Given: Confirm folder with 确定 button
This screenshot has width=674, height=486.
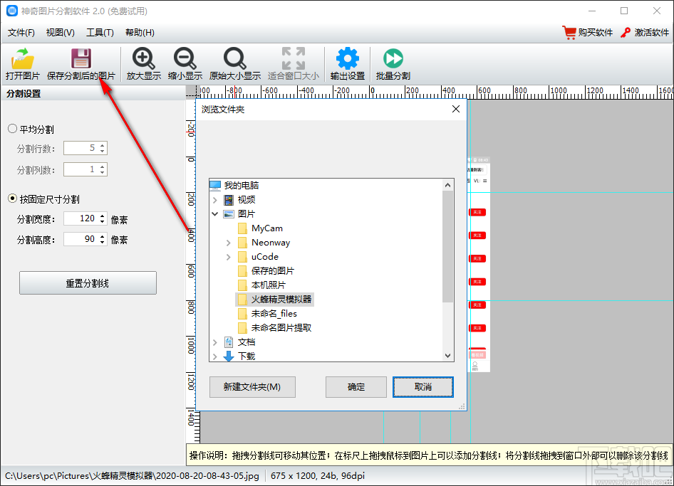Looking at the screenshot, I should [356, 387].
